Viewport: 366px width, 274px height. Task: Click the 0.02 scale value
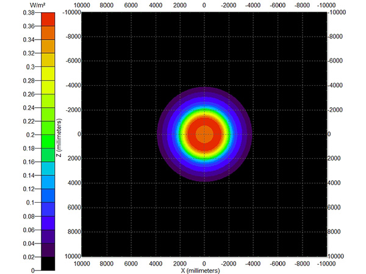tap(29, 257)
